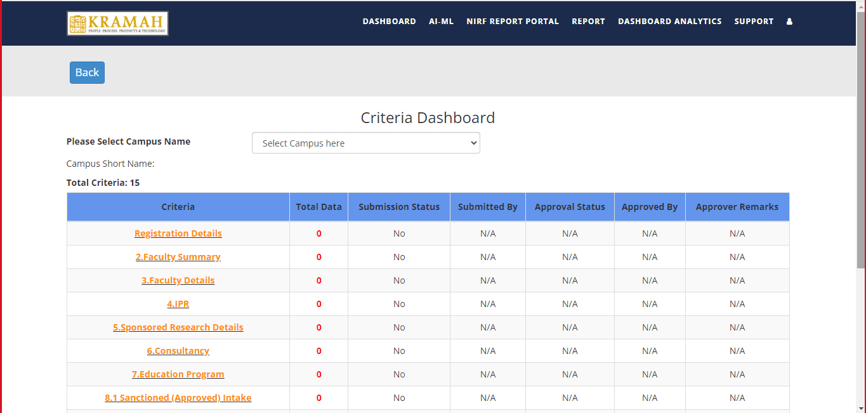866x413 pixels.
Task: Click the 3.Faculty Details link
Action: (178, 280)
